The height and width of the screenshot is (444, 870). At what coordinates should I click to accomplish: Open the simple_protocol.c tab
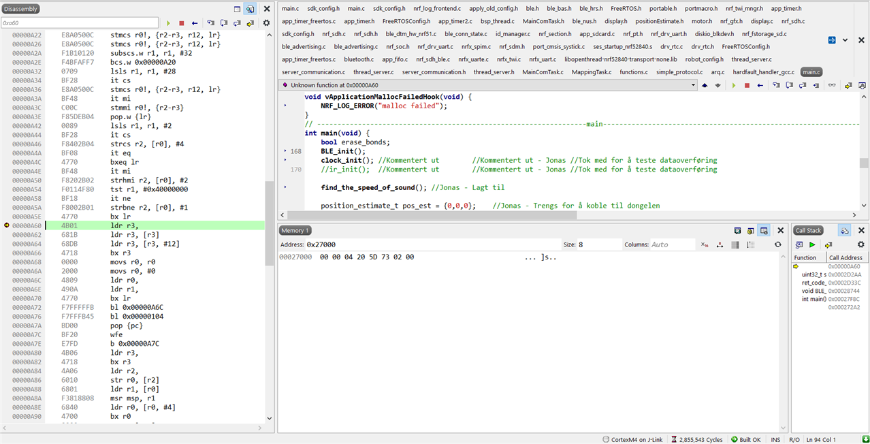tap(679, 72)
